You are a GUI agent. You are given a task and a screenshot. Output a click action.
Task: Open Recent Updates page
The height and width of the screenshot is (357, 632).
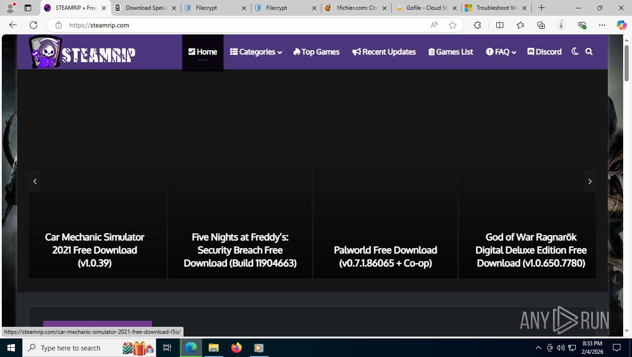[384, 52]
